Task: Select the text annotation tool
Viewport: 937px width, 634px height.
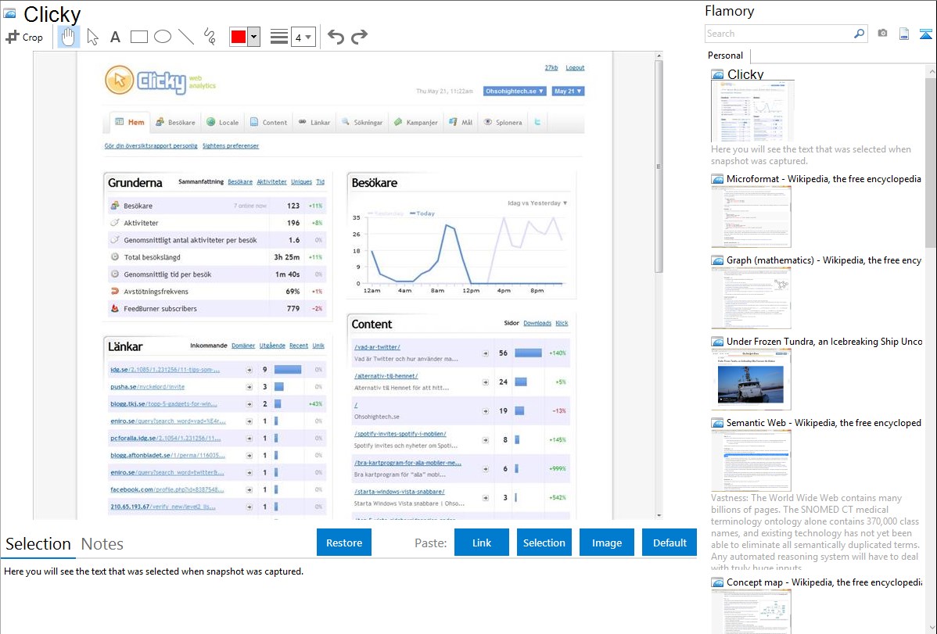Action: pos(115,37)
